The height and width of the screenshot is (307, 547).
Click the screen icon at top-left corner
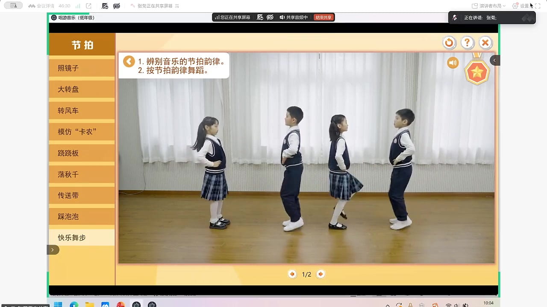point(14,6)
